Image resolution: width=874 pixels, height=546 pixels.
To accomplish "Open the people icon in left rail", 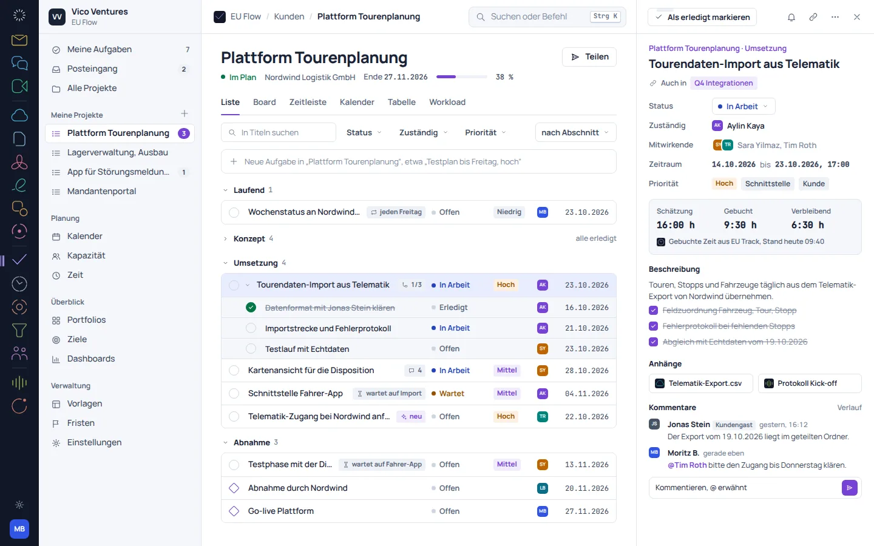I will tap(19, 353).
